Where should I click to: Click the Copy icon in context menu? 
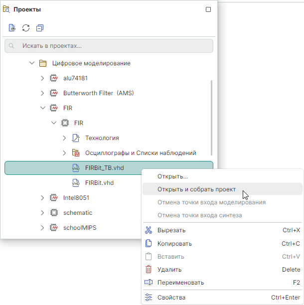coord(148,244)
